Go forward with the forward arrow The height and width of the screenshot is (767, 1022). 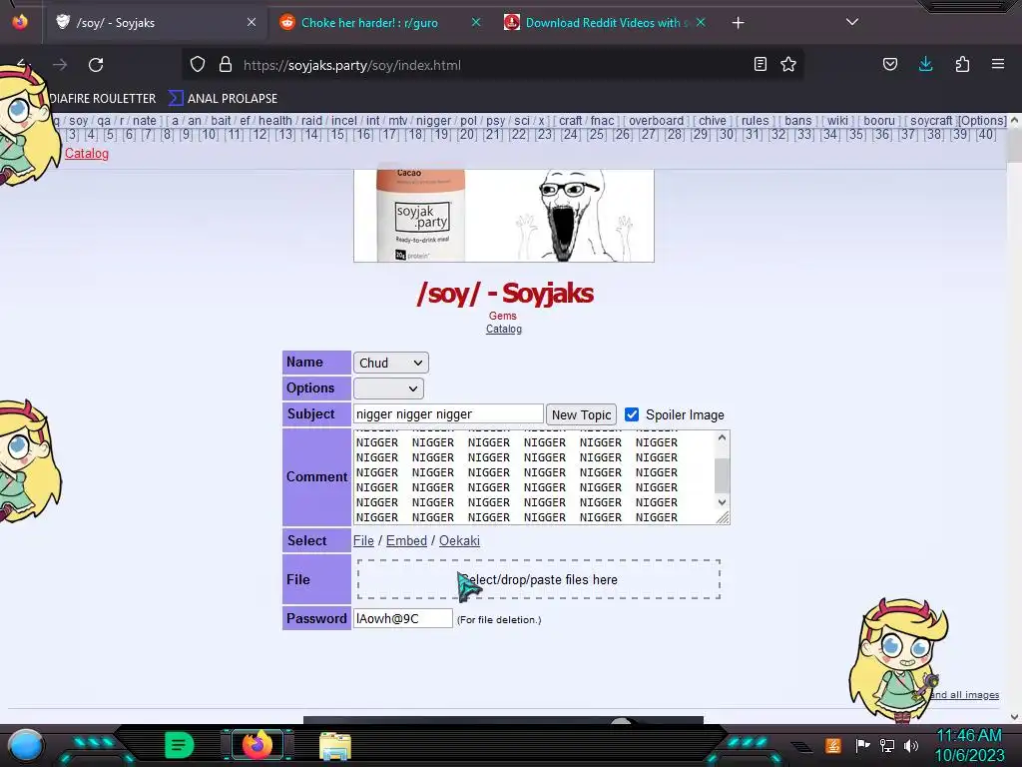60,65
